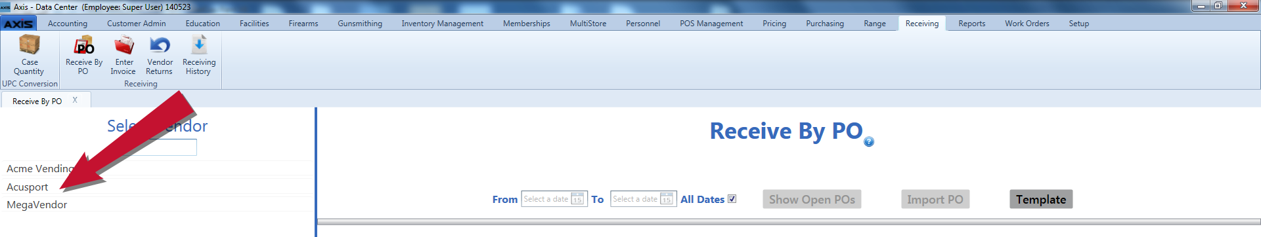The width and height of the screenshot is (1261, 237).
Task: Click the vendor search box
Action: point(158,147)
